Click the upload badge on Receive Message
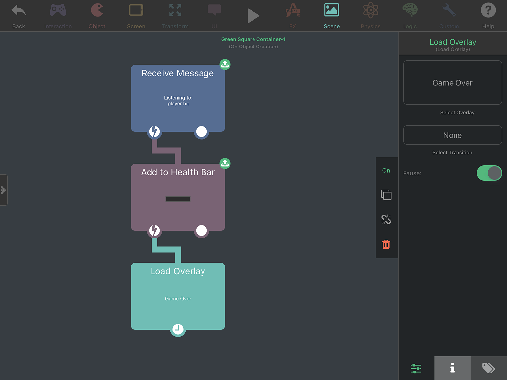Screen dimensions: 507x380 coord(225,65)
